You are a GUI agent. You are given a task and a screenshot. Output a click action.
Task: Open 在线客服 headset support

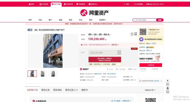pos(138,4)
